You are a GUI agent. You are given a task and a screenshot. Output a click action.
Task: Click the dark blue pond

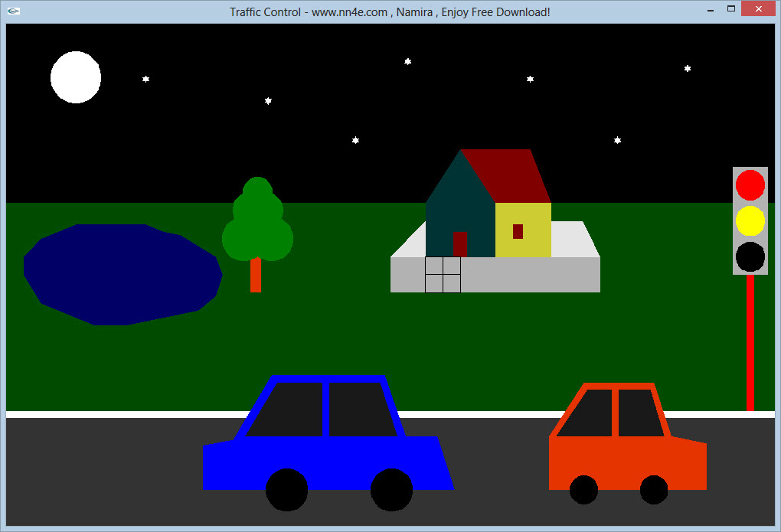click(x=123, y=274)
